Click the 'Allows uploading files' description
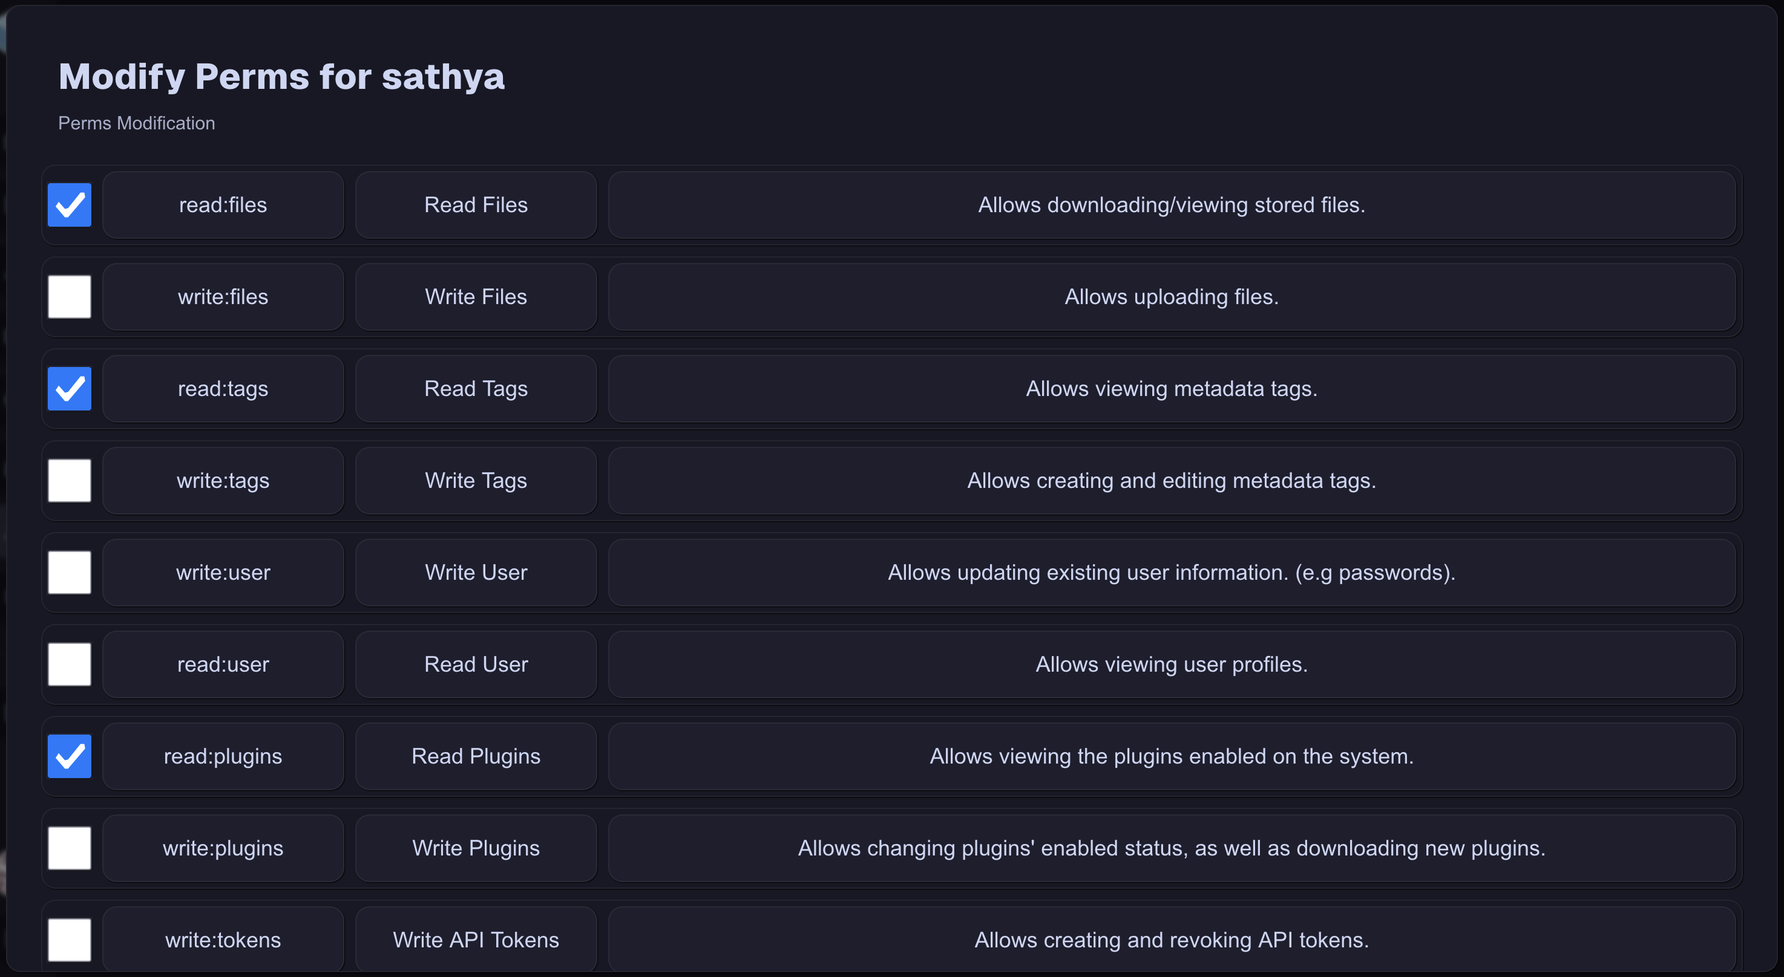The image size is (1784, 977). [x=1171, y=297]
